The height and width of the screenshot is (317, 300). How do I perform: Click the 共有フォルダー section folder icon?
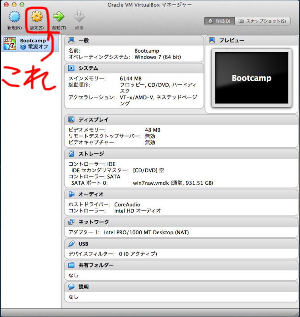click(71, 265)
